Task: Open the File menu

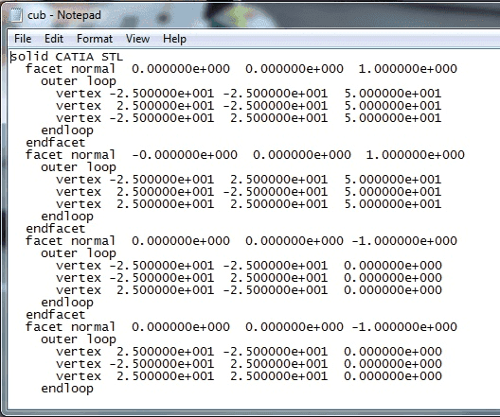Action: click(x=23, y=39)
